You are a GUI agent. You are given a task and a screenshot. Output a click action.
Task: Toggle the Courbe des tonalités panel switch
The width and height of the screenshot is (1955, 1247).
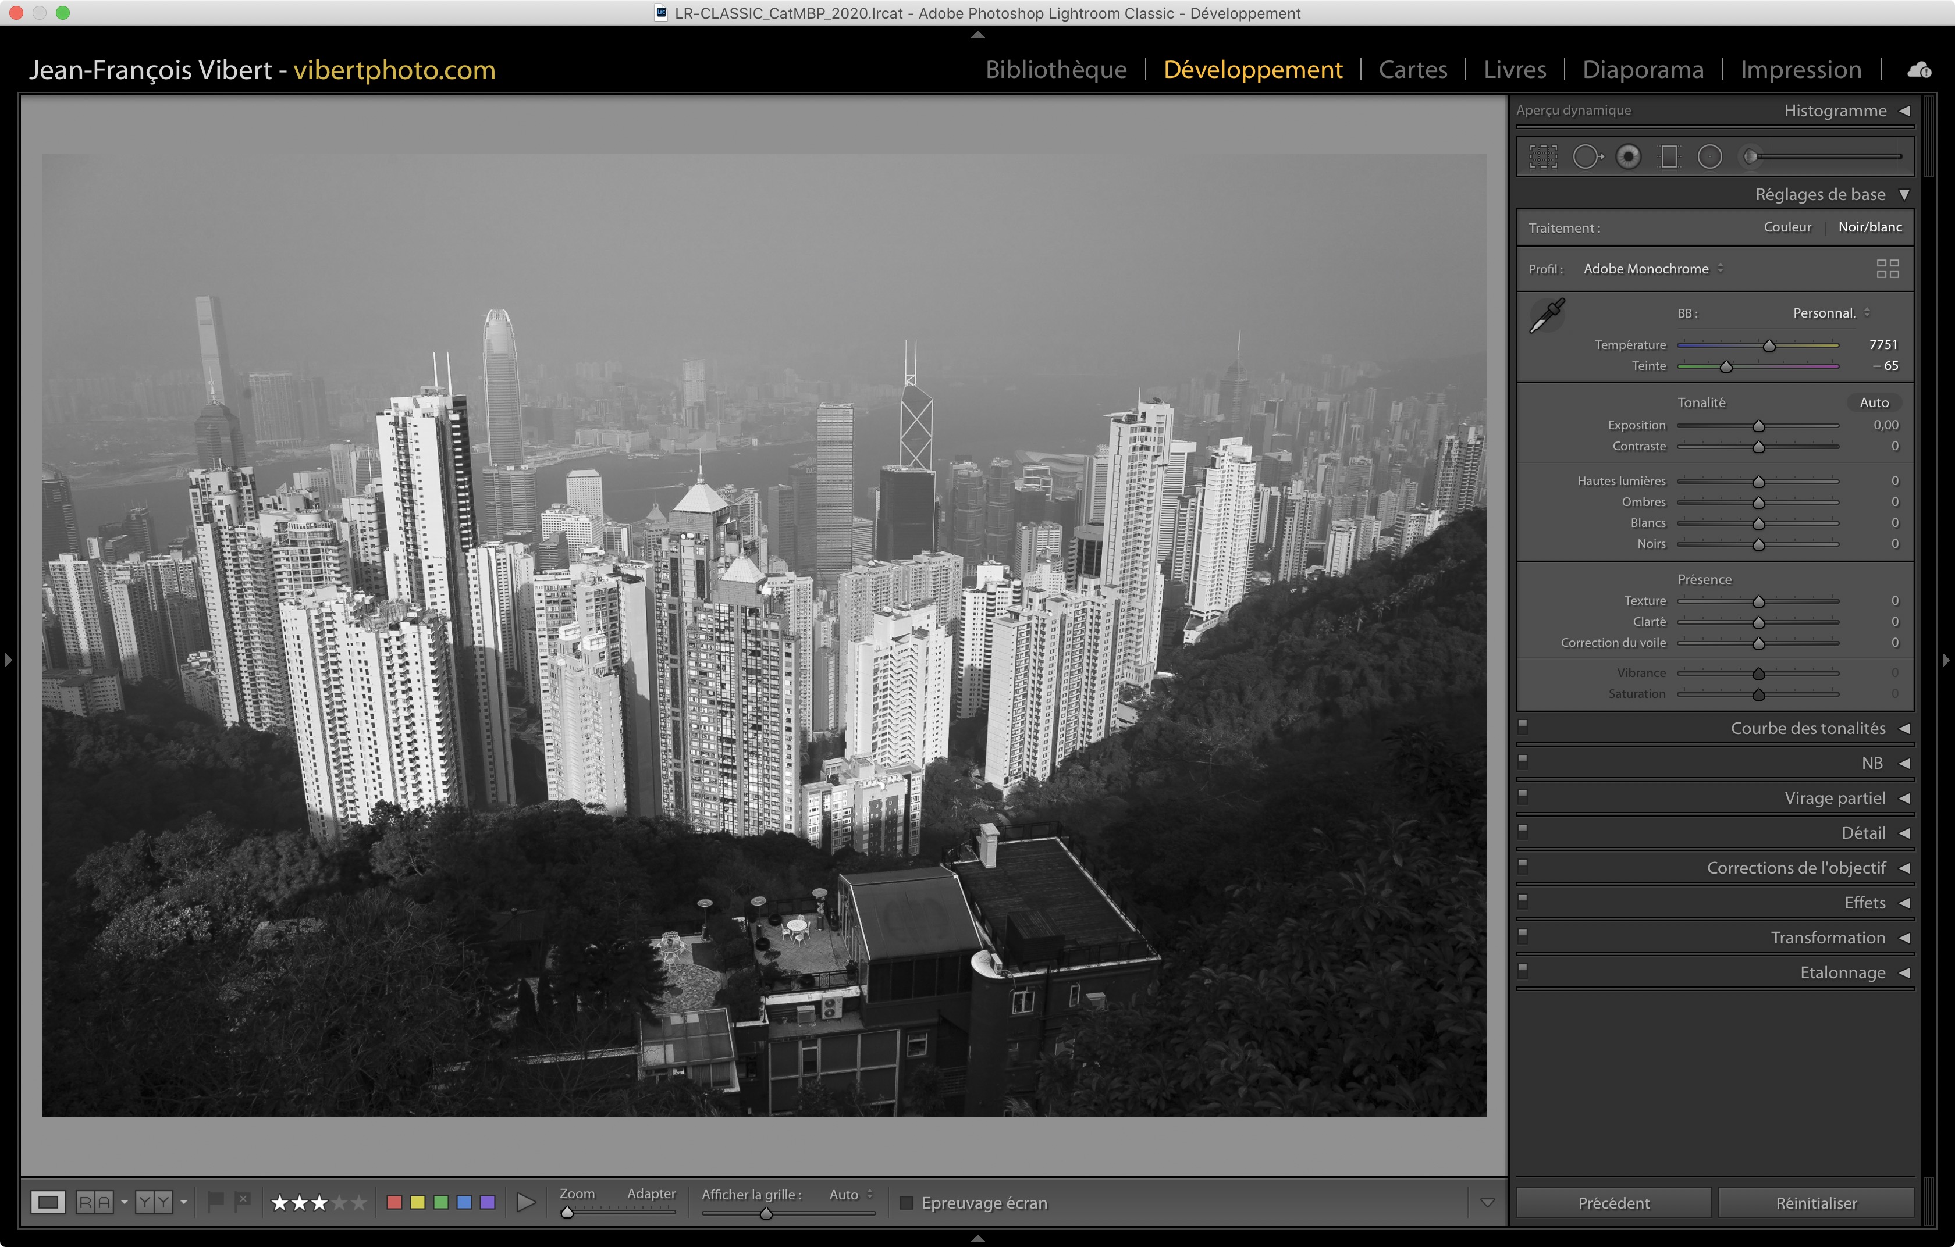(x=1523, y=727)
